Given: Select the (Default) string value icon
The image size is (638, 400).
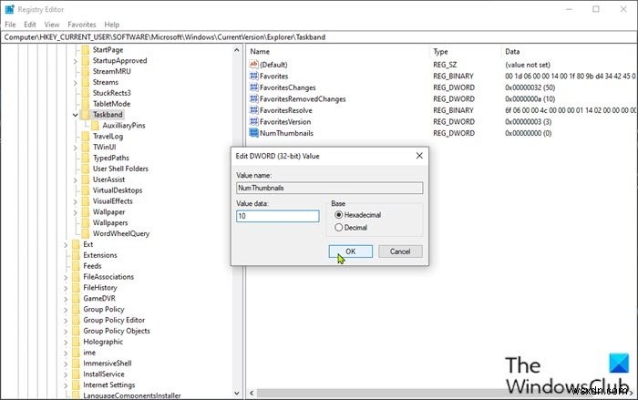Looking at the screenshot, I should coord(254,65).
